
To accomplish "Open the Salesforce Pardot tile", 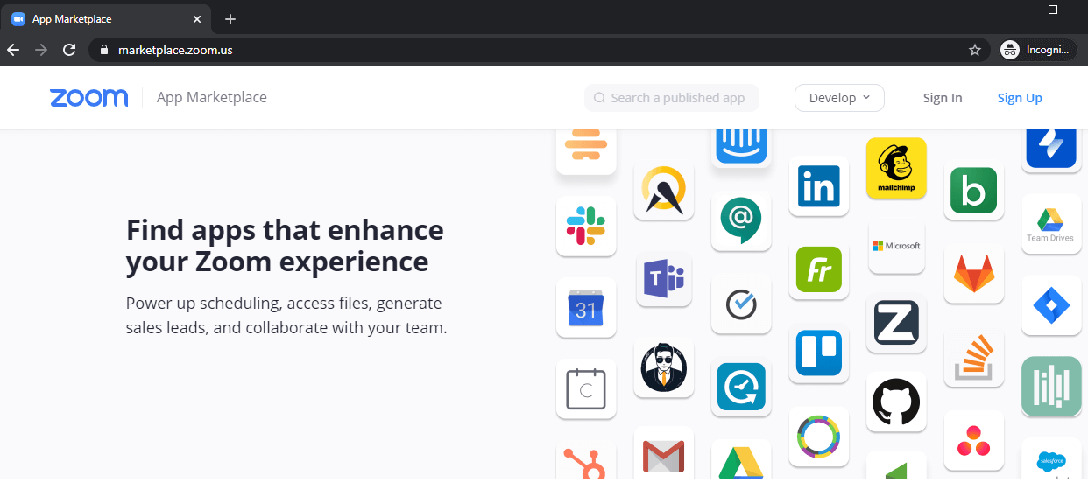I will pyautogui.click(x=1051, y=460).
